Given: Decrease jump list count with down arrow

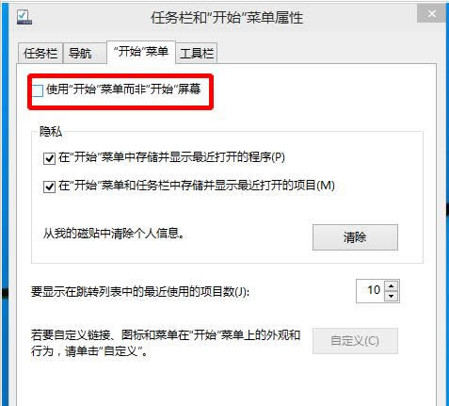Looking at the screenshot, I should [x=391, y=296].
